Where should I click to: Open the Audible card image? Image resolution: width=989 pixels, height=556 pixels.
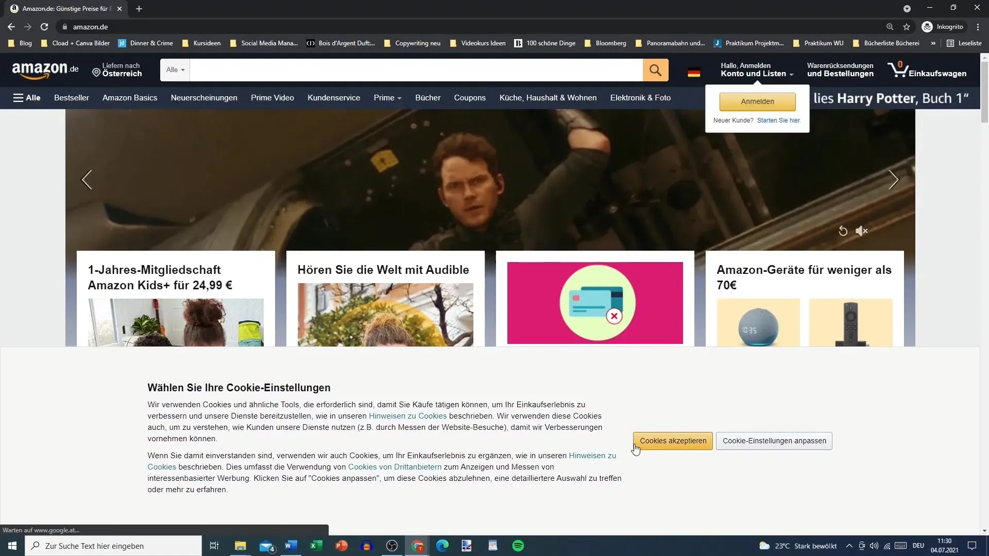[385, 315]
